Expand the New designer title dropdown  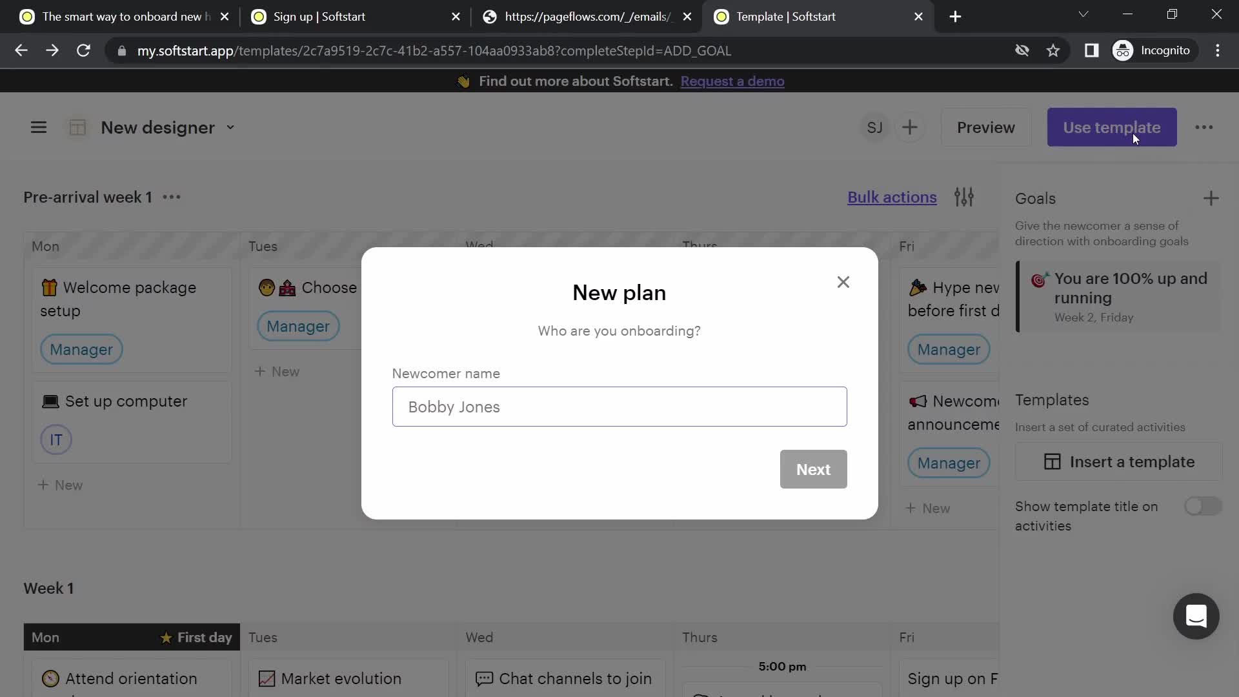point(230,128)
